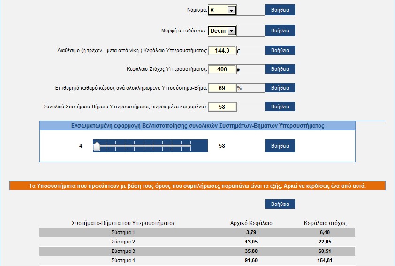Image resolution: width=395 pixels, height=266 pixels.
Task: Click Βοήθεια beside the 144,3 capital field
Action: click(280, 50)
